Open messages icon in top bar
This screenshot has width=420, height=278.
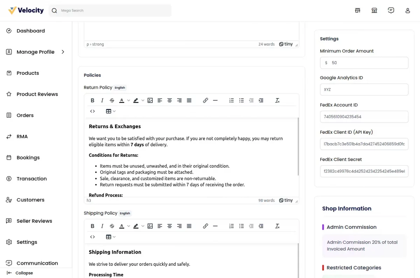tap(391, 10)
